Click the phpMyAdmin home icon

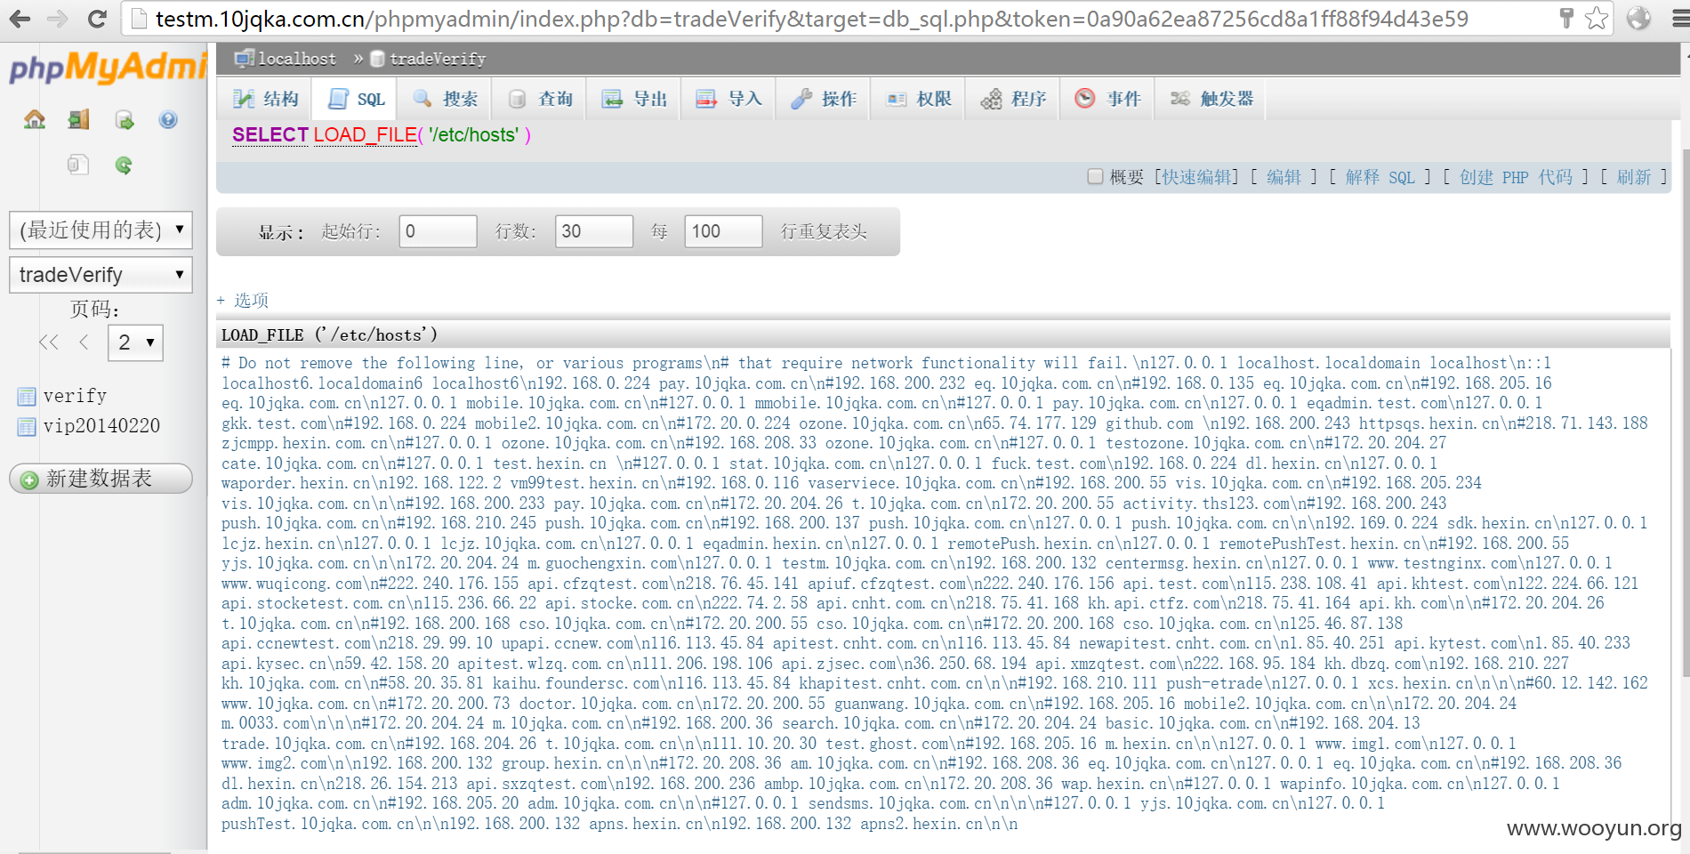[35, 120]
